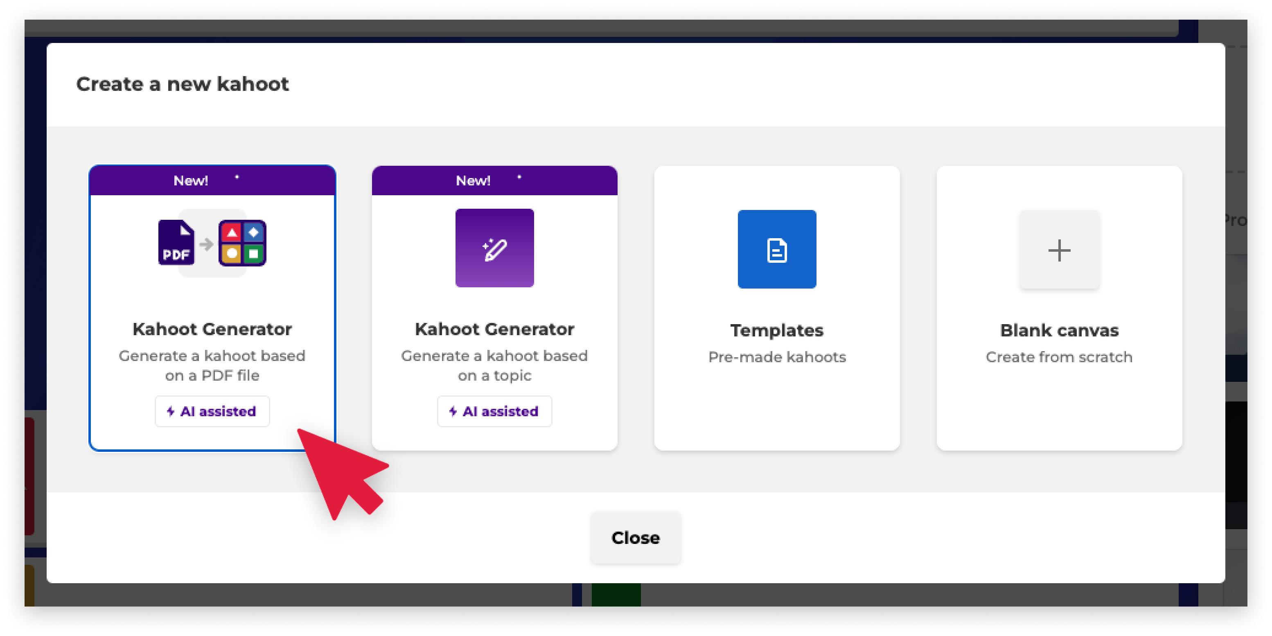The image size is (1272, 636).
Task: Click the AI assisted badge on topic generator card
Action: (x=494, y=411)
